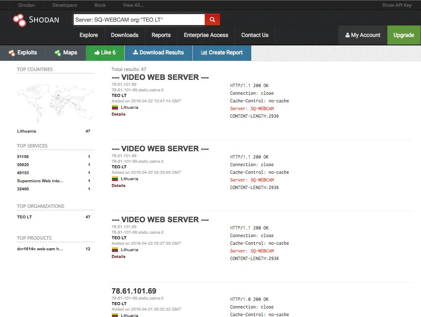Click Total results: 47 text
This screenshot has width=421, height=317.
coord(129,69)
